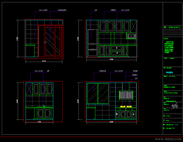Select the 300×450 annotation above bottom-right elevation
The image size is (183, 142).
click(x=118, y=71)
